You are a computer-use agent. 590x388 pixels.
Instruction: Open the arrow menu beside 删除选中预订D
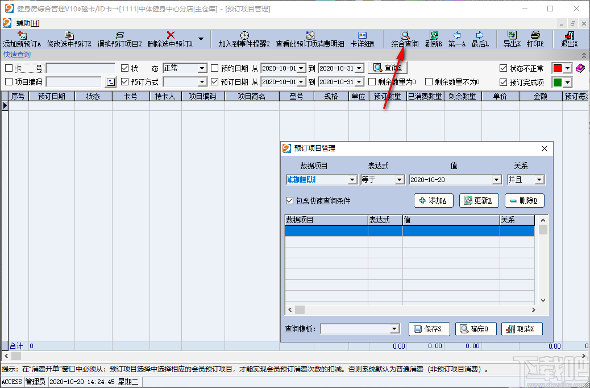201,39
